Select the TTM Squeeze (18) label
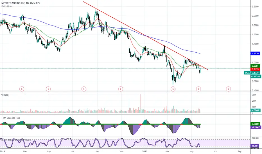Screen dimensions: 262x154 [x=10, y=118]
